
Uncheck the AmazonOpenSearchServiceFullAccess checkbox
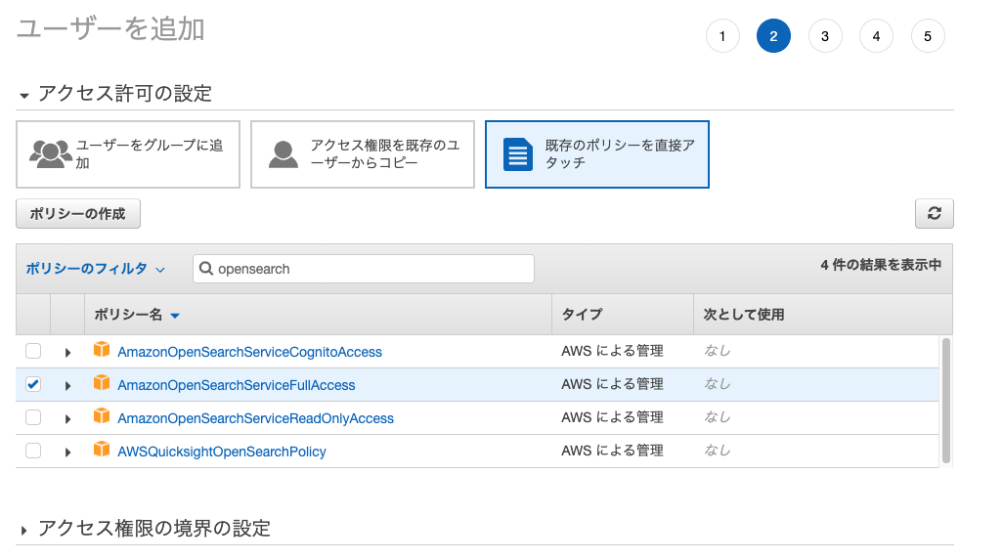33,384
